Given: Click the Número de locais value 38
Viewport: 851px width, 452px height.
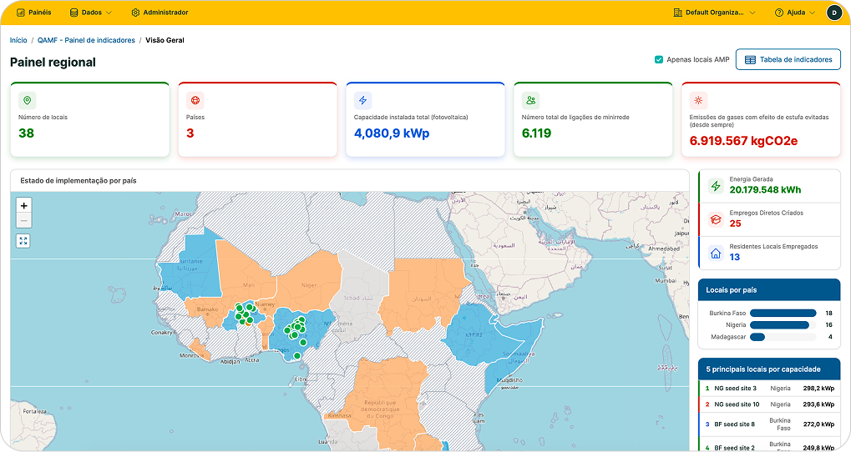Looking at the screenshot, I should tap(26, 133).
